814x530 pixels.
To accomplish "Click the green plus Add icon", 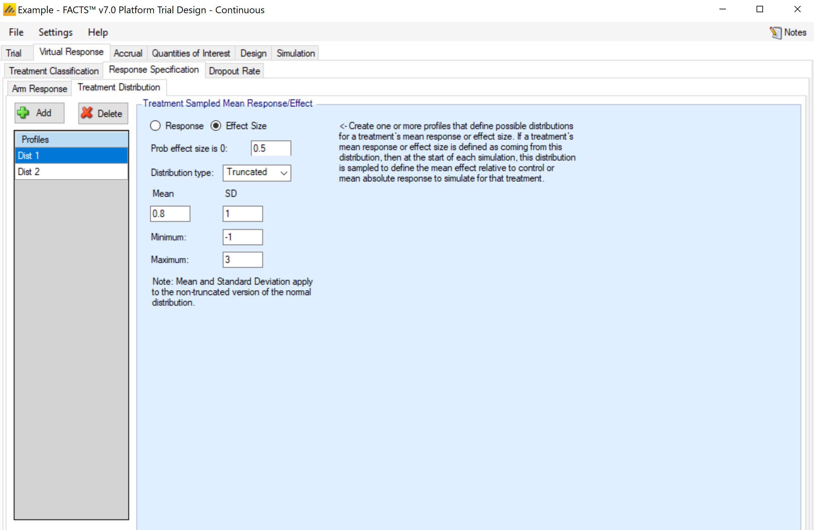I will (23, 113).
